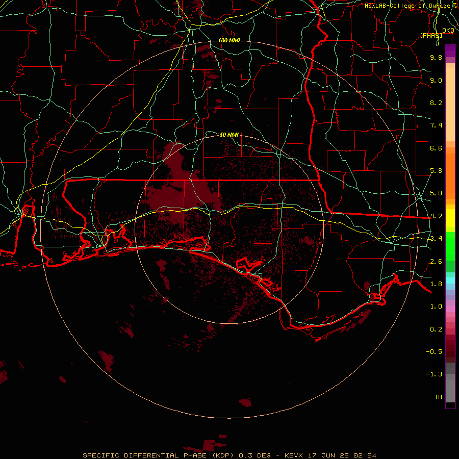The height and width of the screenshot is (459, 459).
Task: Click the KDP 0.3 DEG KEVX caption
Action: (229, 455)
